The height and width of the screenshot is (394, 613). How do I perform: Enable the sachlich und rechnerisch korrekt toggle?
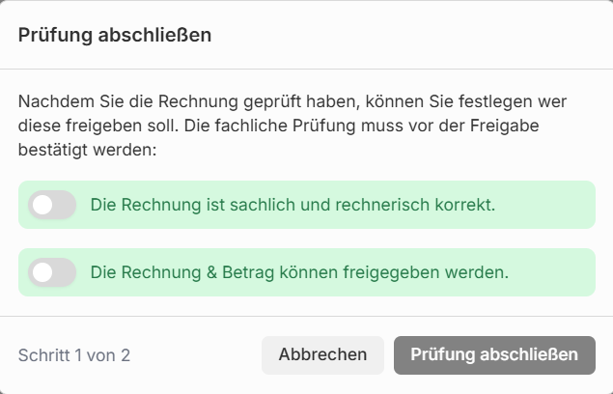pyautogui.click(x=52, y=205)
